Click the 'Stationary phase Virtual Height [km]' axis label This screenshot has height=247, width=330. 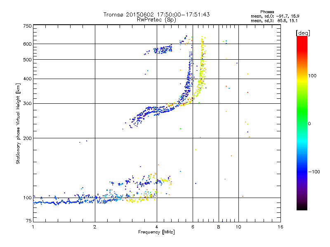pos(18,124)
